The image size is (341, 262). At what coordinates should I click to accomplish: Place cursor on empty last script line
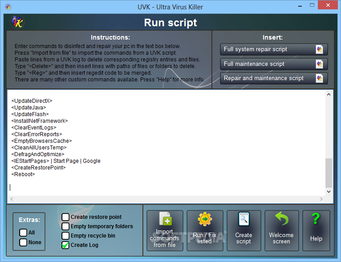(167, 187)
